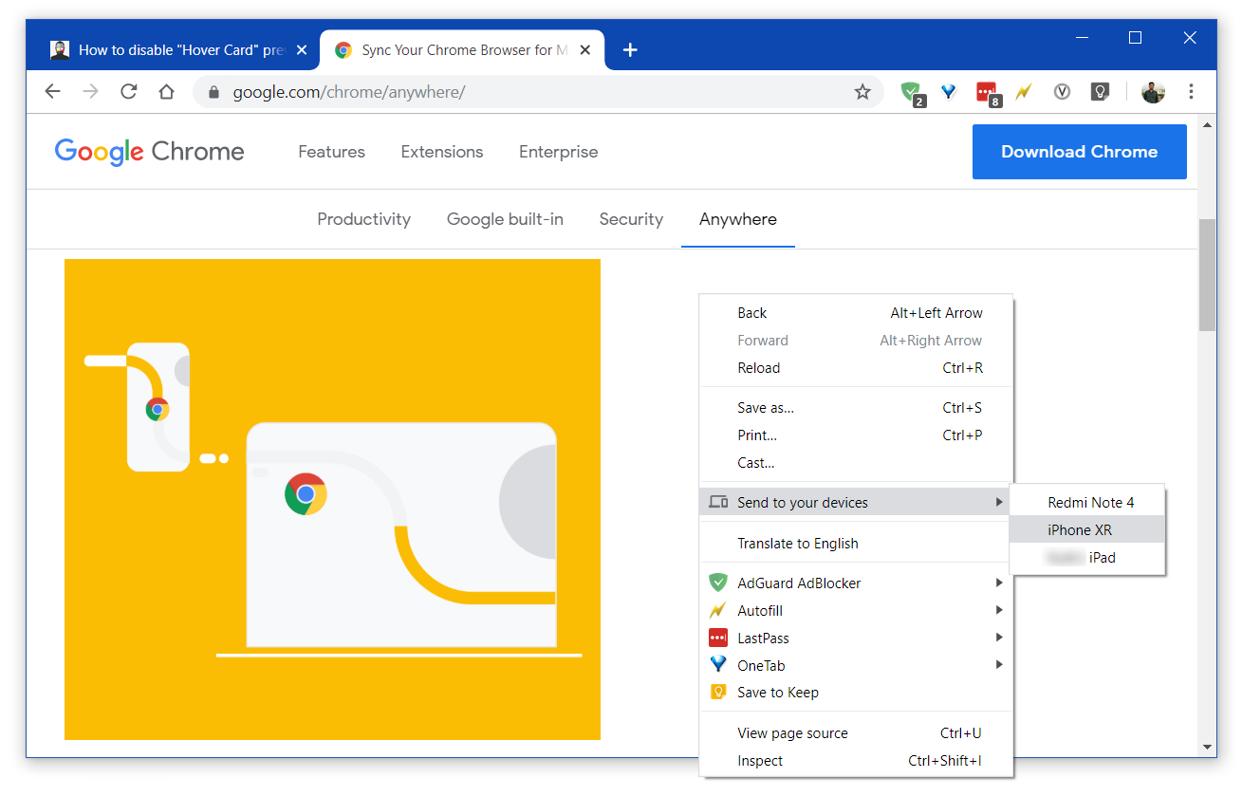Select the "Sync Your Chrome Browser" tab

point(462,50)
